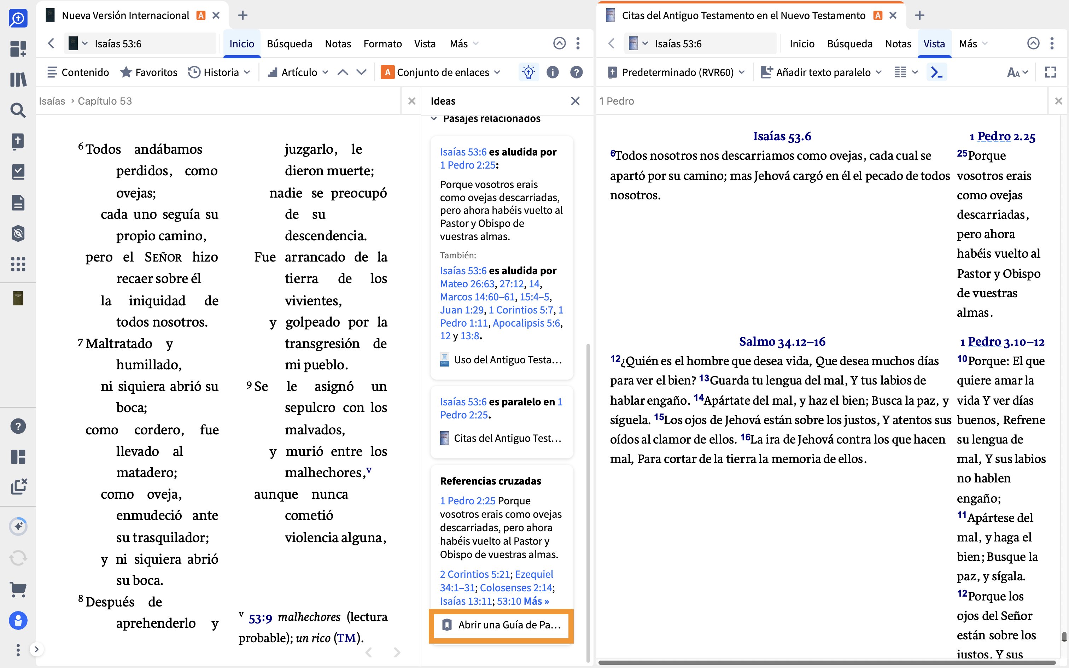
Task: Toggle full screen mode in right panel
Action: [x=1051, y=72]
